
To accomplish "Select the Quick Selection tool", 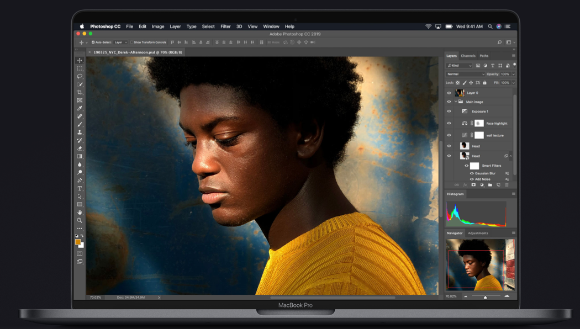I will point(80,84).
